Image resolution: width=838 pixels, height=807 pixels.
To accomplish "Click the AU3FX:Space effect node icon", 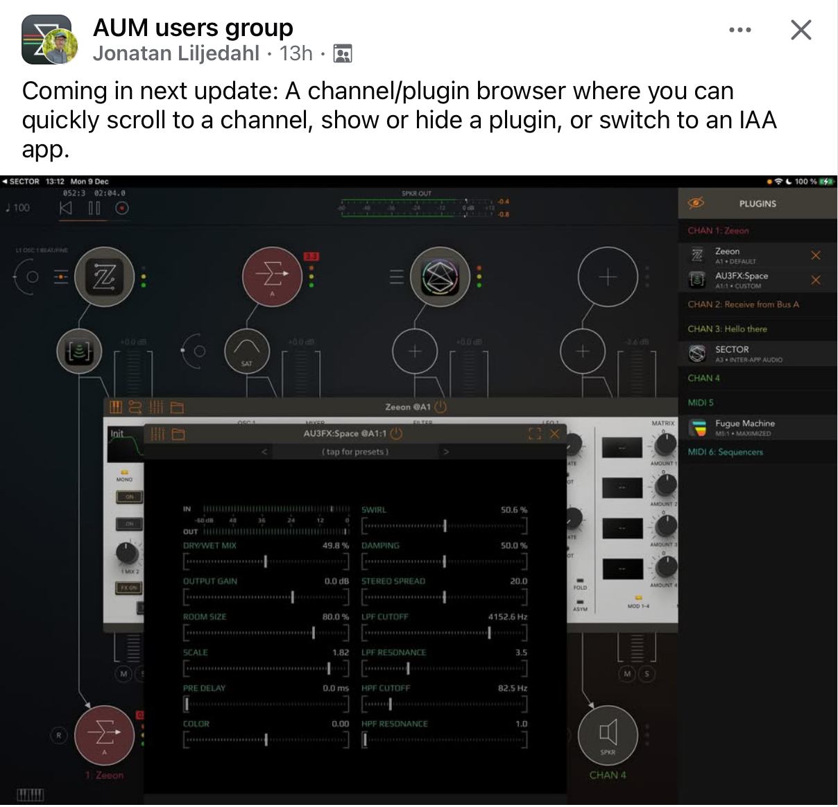I will point(79,352).
